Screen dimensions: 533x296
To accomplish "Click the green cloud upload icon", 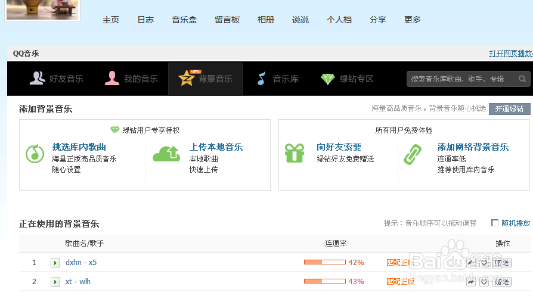I will point(166,154).
